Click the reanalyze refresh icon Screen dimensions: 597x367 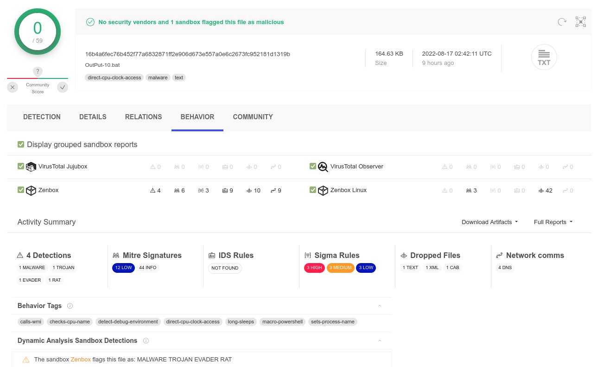562,22
